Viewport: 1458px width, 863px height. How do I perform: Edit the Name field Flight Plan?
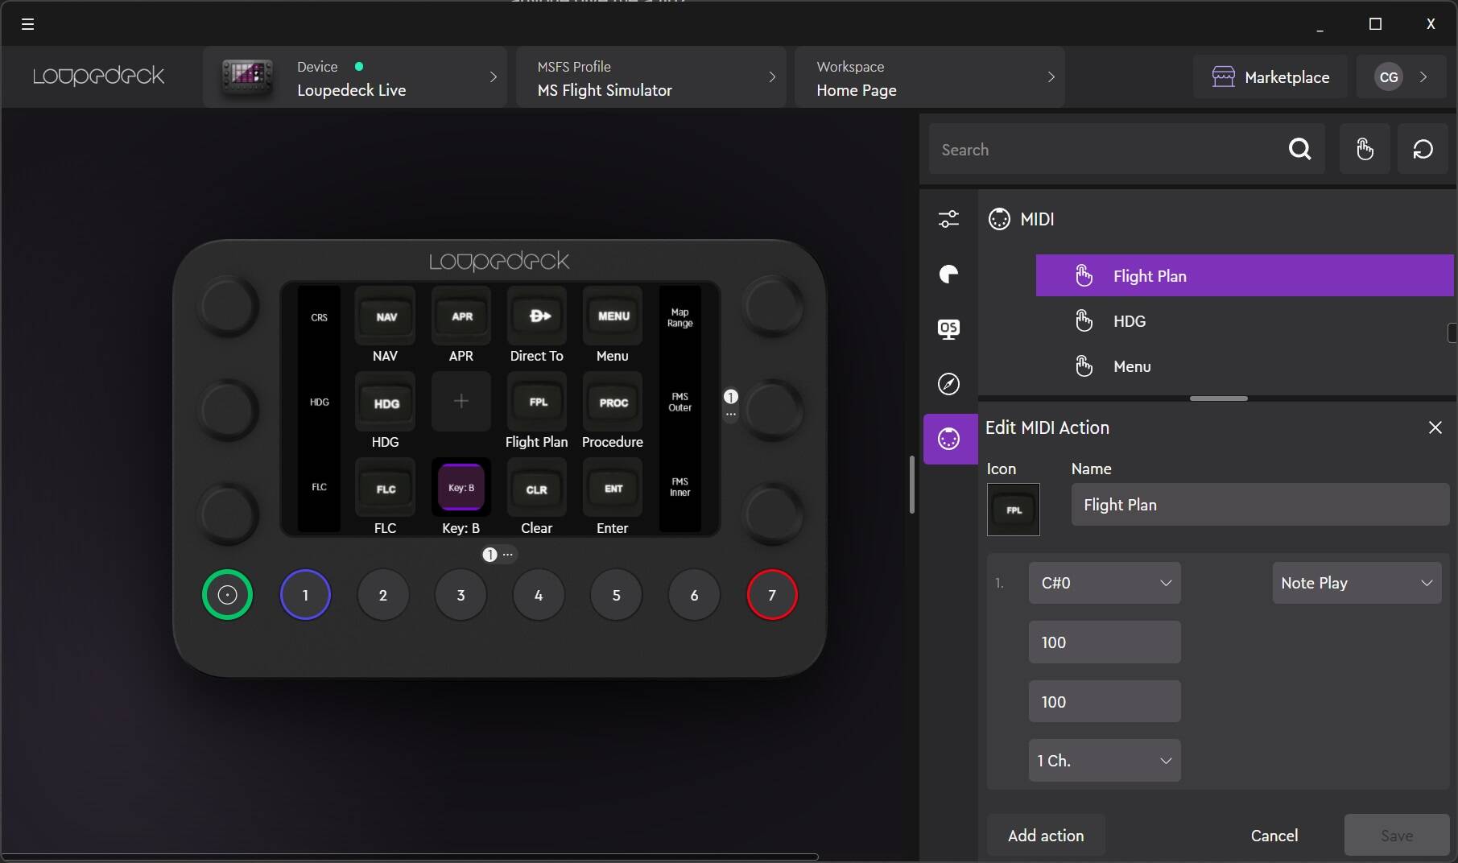[1260, 505]
